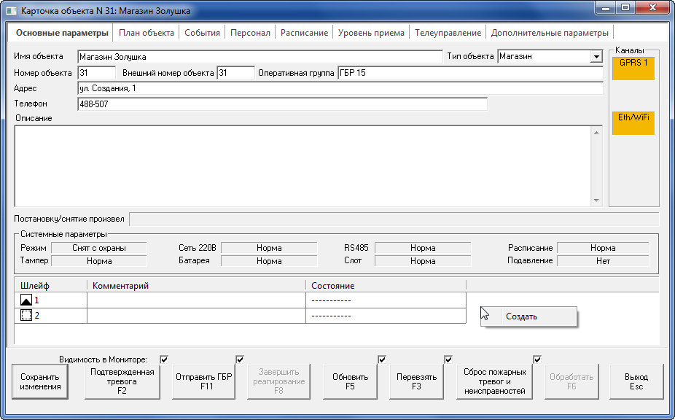The width and height of the screenshot is (675, 420).
Task: Click the 'Оперативная группа' field
Action: [470, 73]
